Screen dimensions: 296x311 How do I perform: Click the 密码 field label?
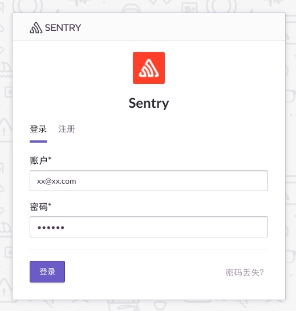38,207
